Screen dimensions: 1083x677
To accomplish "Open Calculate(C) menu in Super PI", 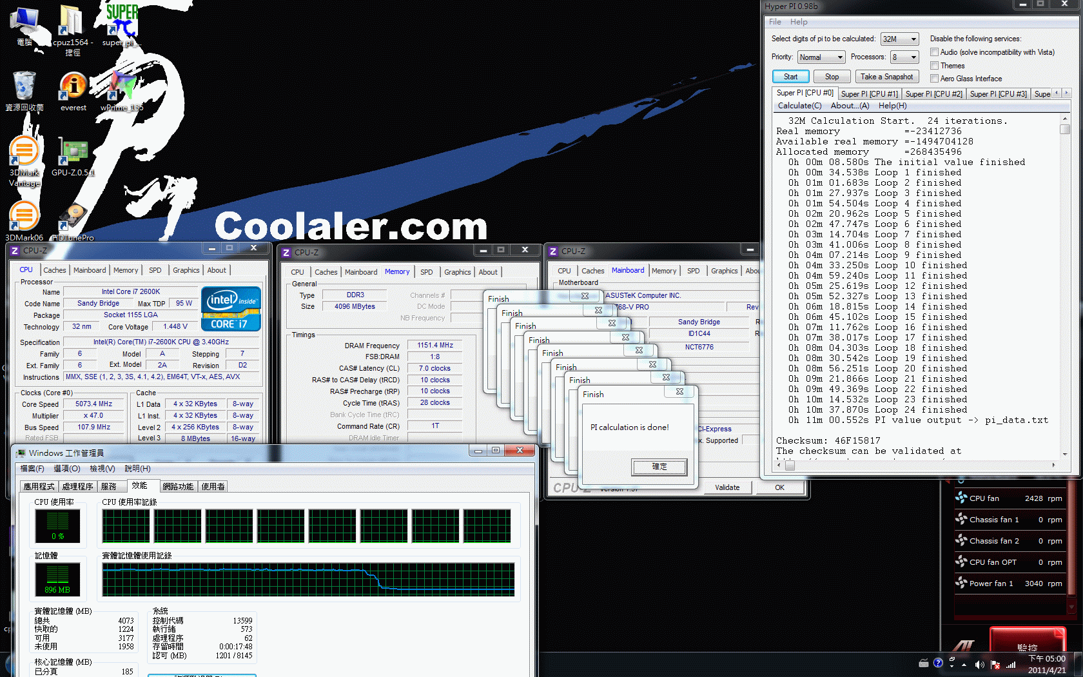I will pos(799,106).
